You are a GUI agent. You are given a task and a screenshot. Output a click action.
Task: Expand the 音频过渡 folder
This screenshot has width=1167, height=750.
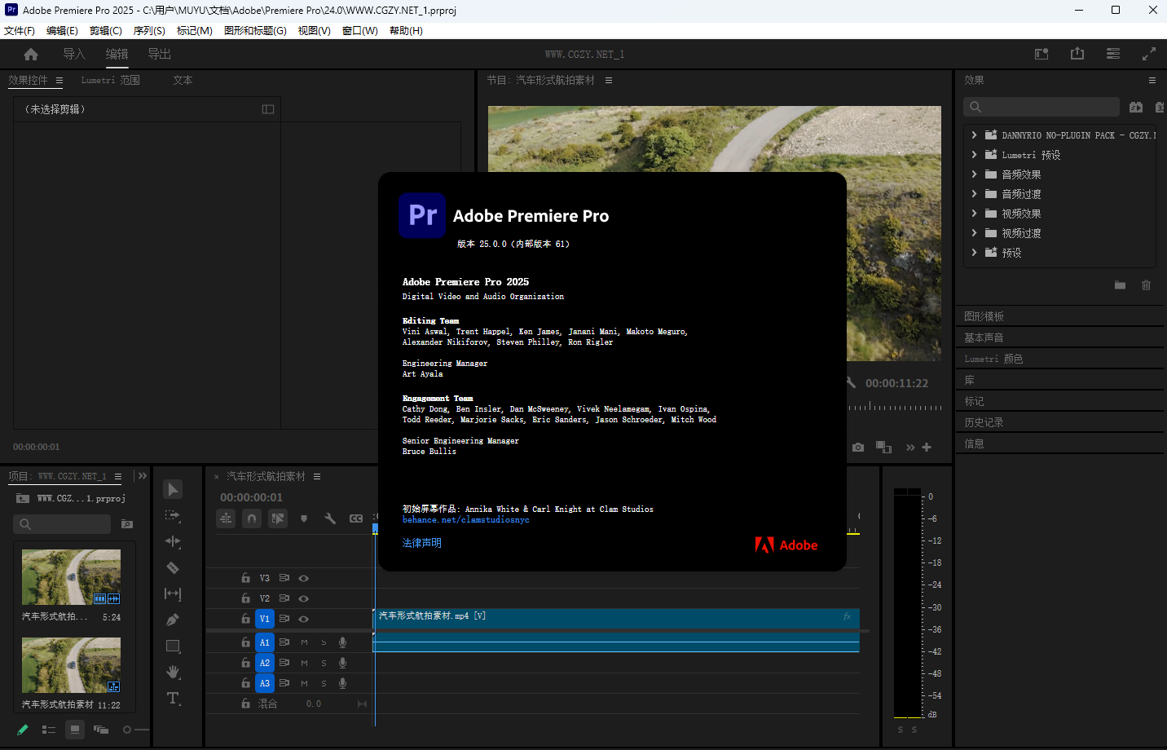(x=974, y=194)
